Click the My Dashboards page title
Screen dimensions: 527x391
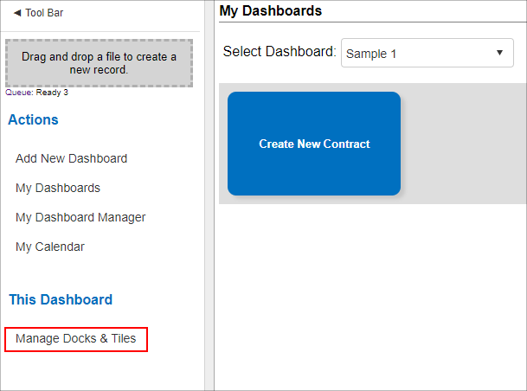click(x=271, y=10)
